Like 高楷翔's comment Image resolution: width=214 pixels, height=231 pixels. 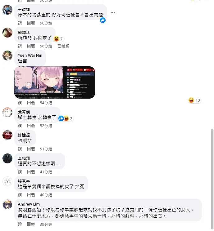(x=20, y=172)
